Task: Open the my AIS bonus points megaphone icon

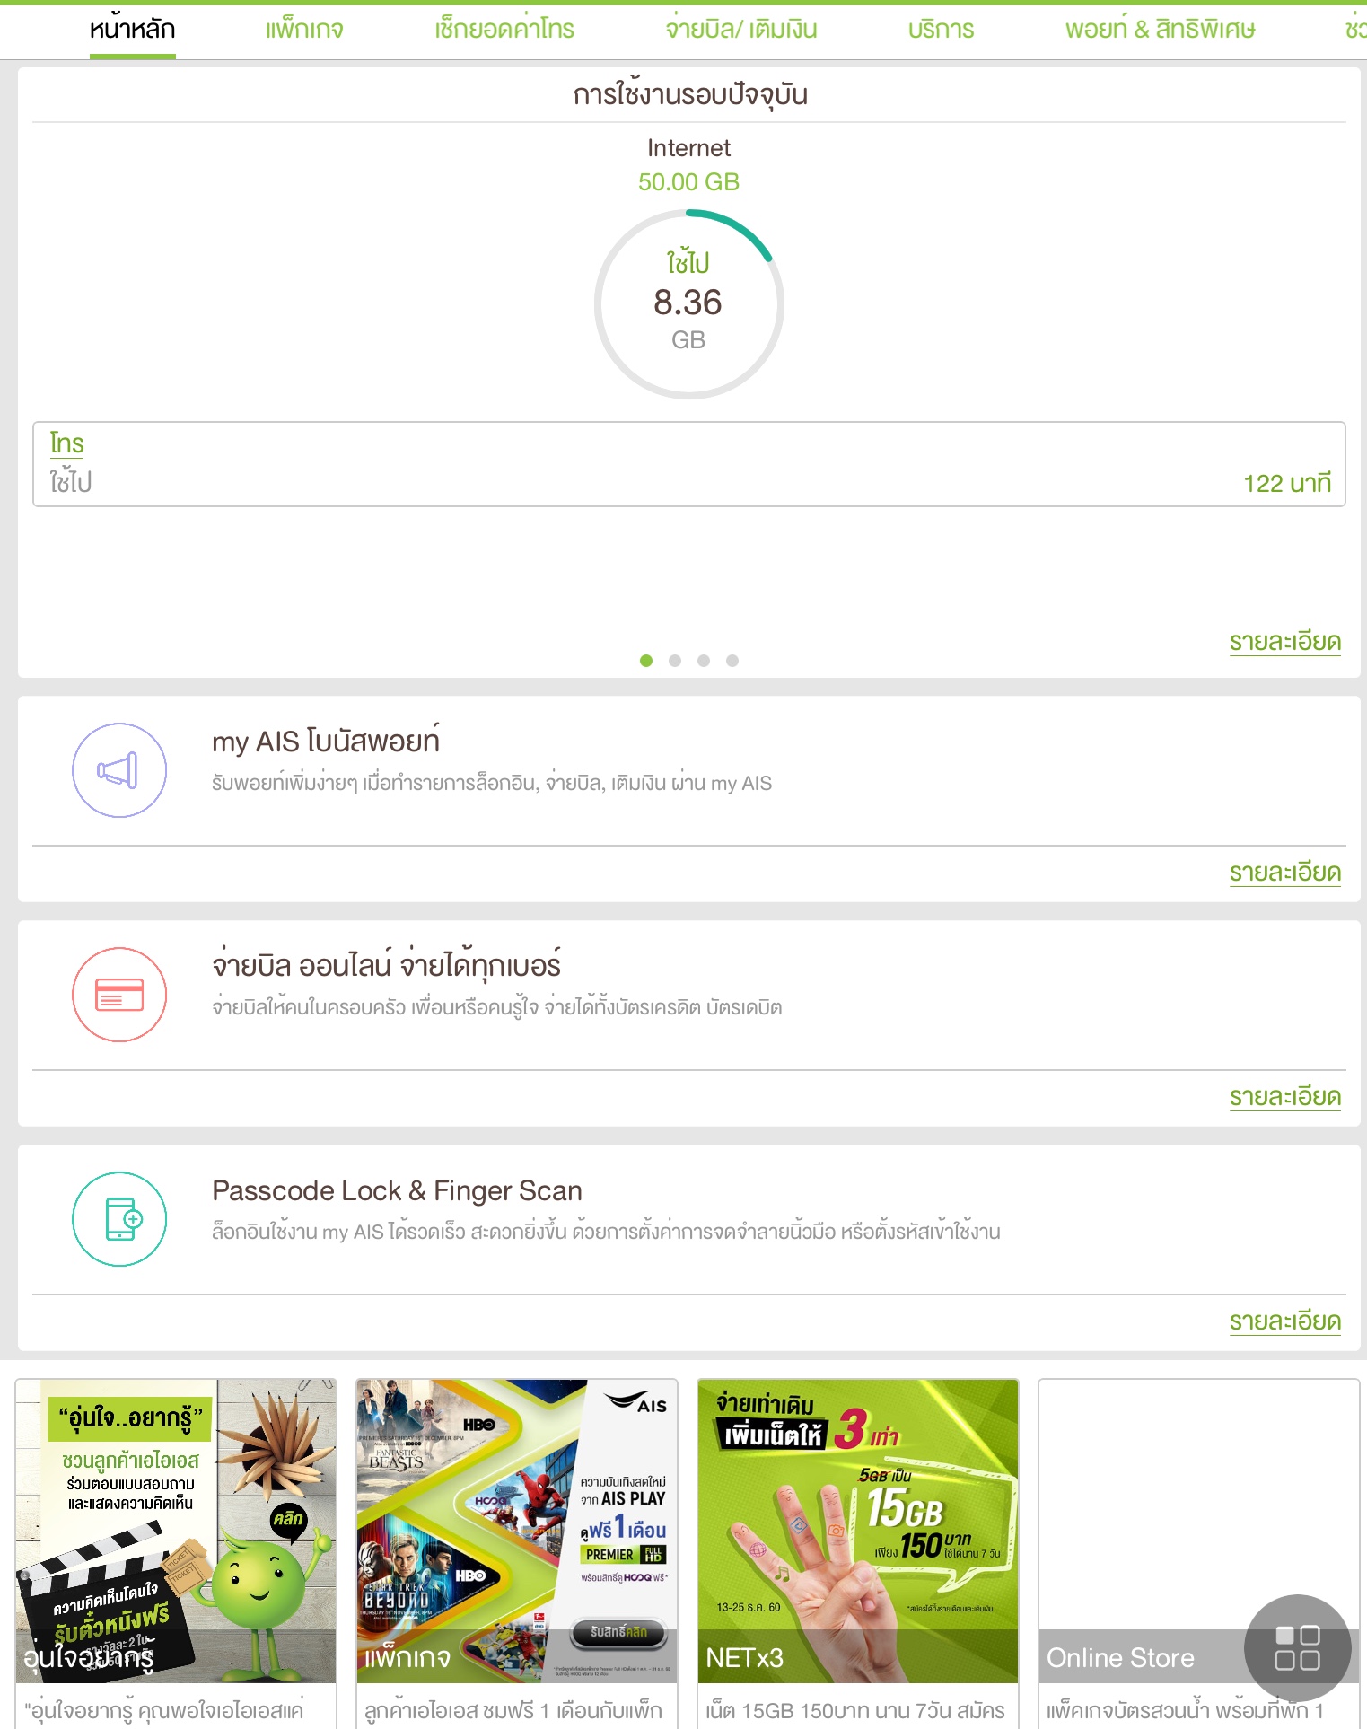Action: tap(119, 770)
